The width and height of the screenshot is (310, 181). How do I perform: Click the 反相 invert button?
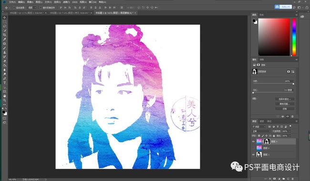[x=285, y=109]
